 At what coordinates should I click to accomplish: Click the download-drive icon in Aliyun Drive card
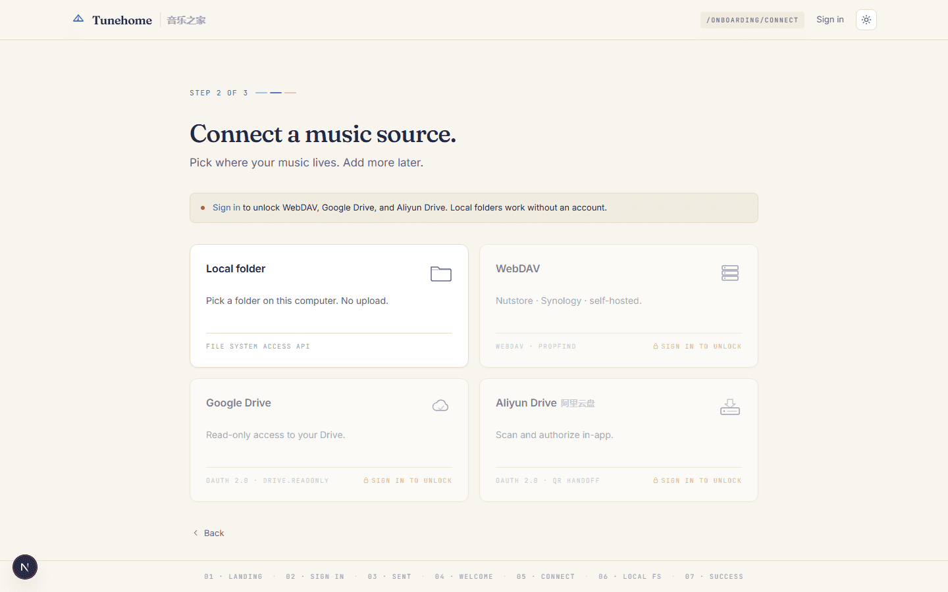730,407
